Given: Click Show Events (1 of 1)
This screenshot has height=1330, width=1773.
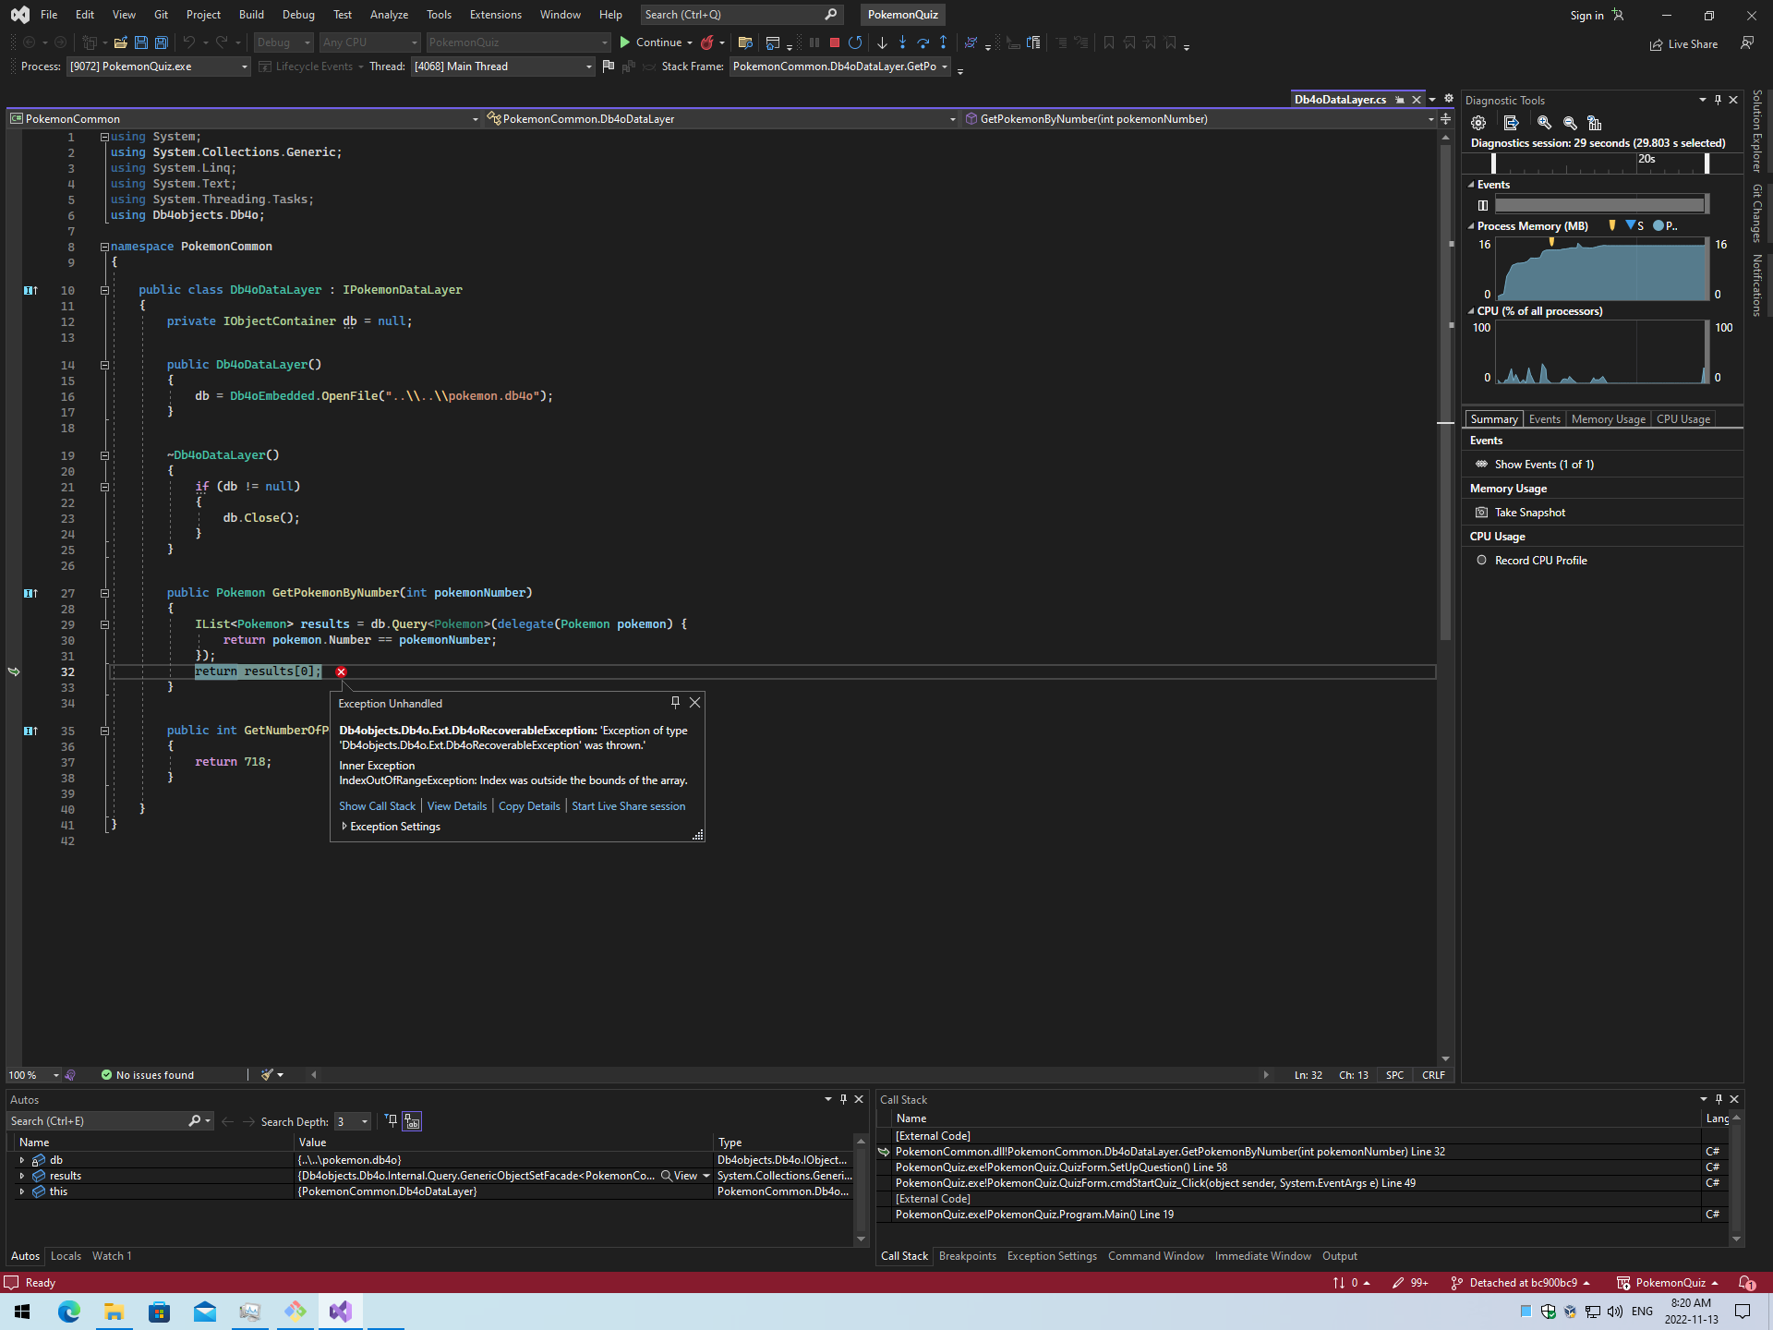Looking at the screenshot, I should coord(1544,465).
